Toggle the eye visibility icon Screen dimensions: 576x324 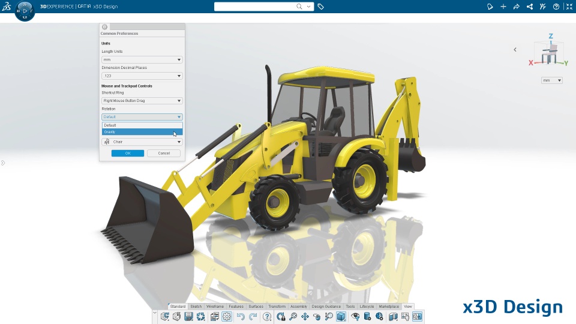355,317
